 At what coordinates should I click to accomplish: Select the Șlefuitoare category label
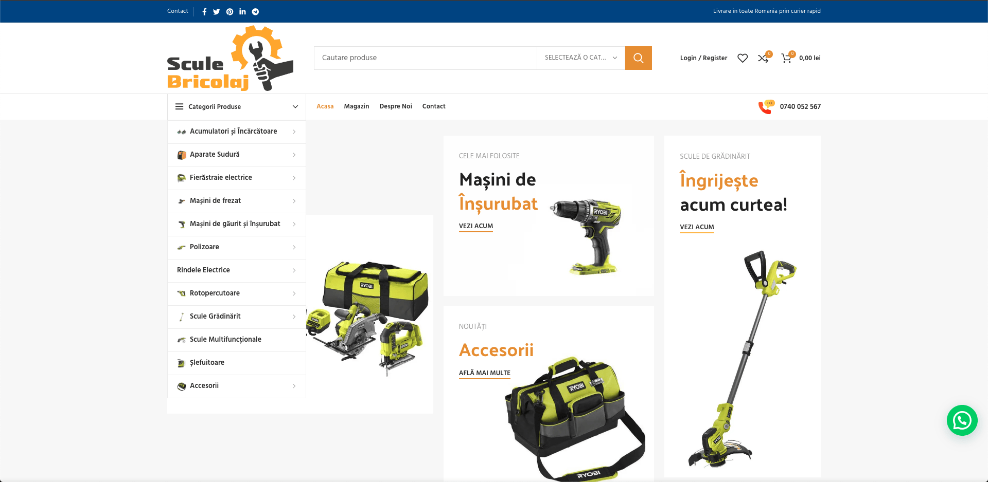[207, 363]
